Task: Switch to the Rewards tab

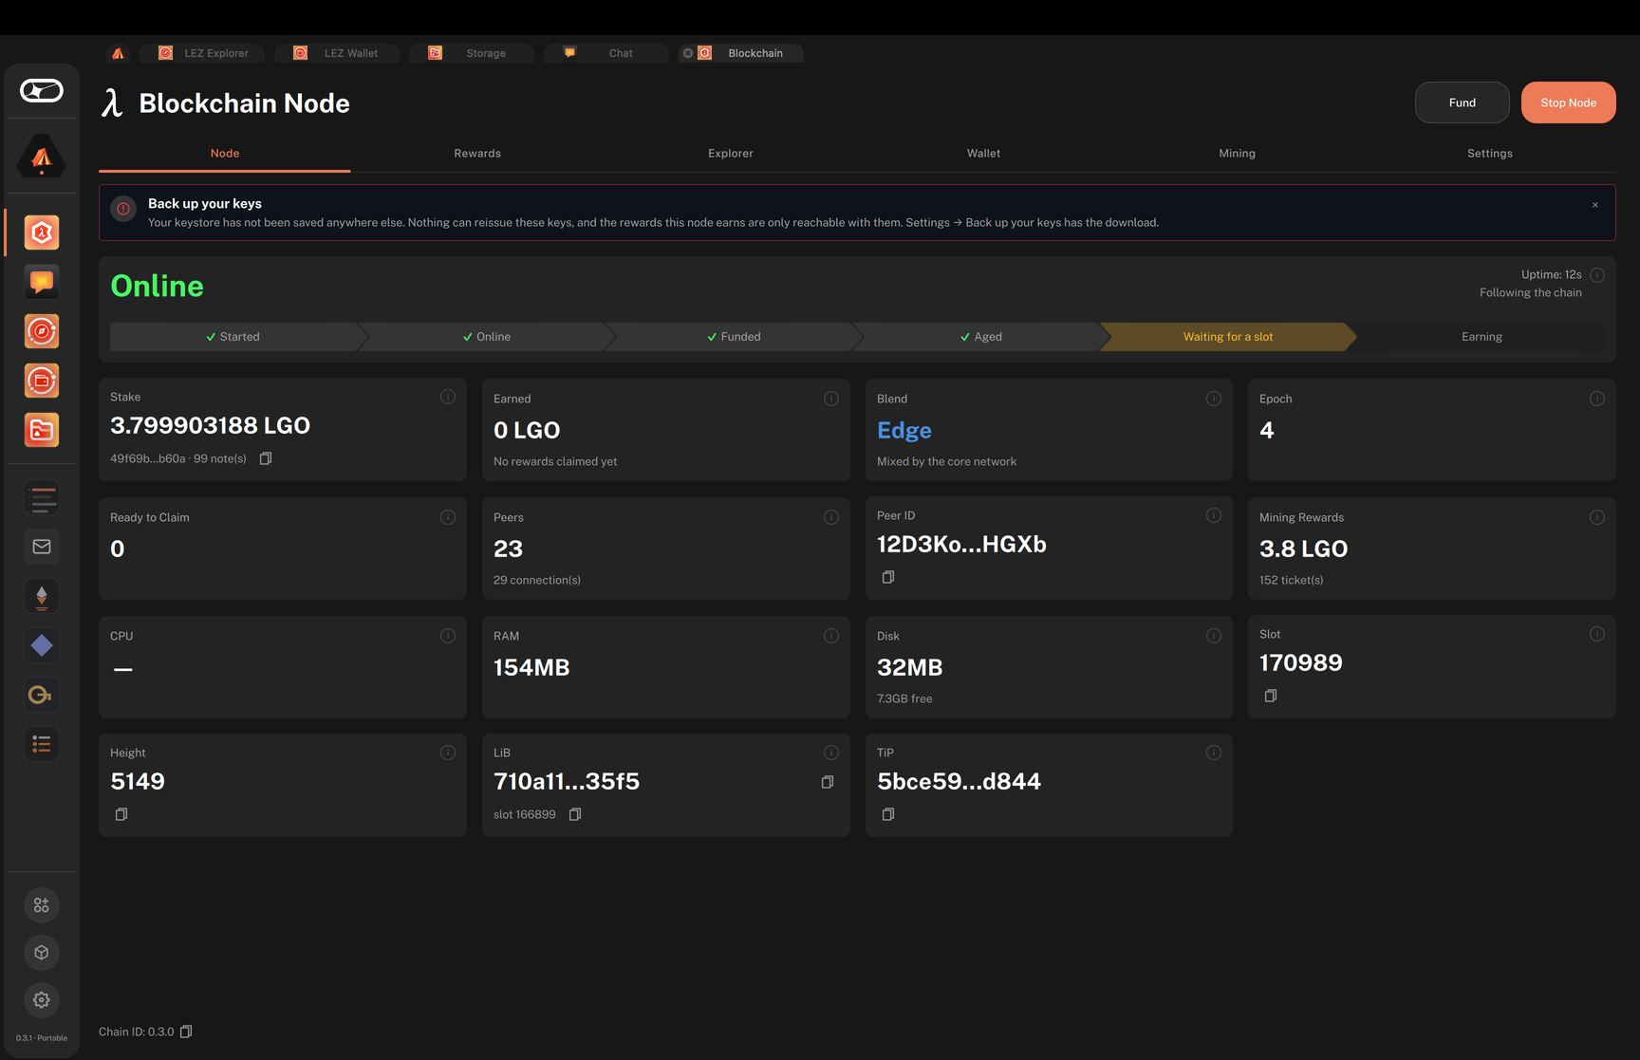Action: click(477, 154)
